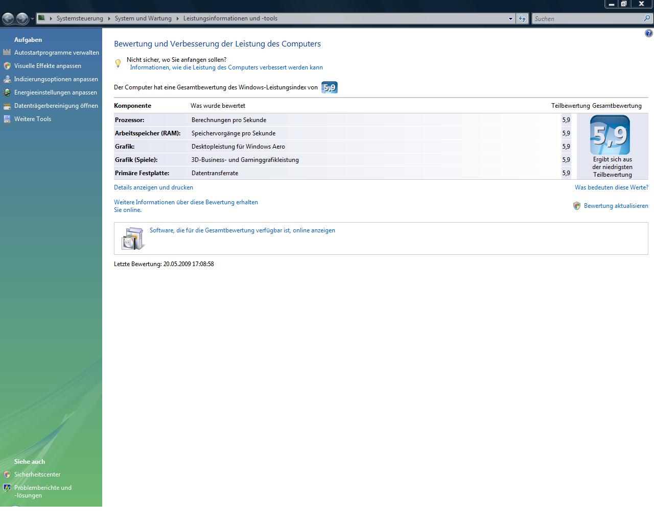Image resolution: width=654 pixels, height=523 pixels.
Task: Click the Back navigation arrow button
Action: [x=8, y=19]
